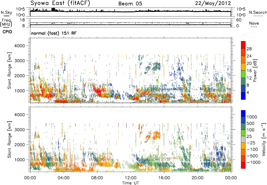Click the 'Syowa East (fitACF)' plot title
The height and width of the screenshot is (185, 267).
click(x=60, y=3)
